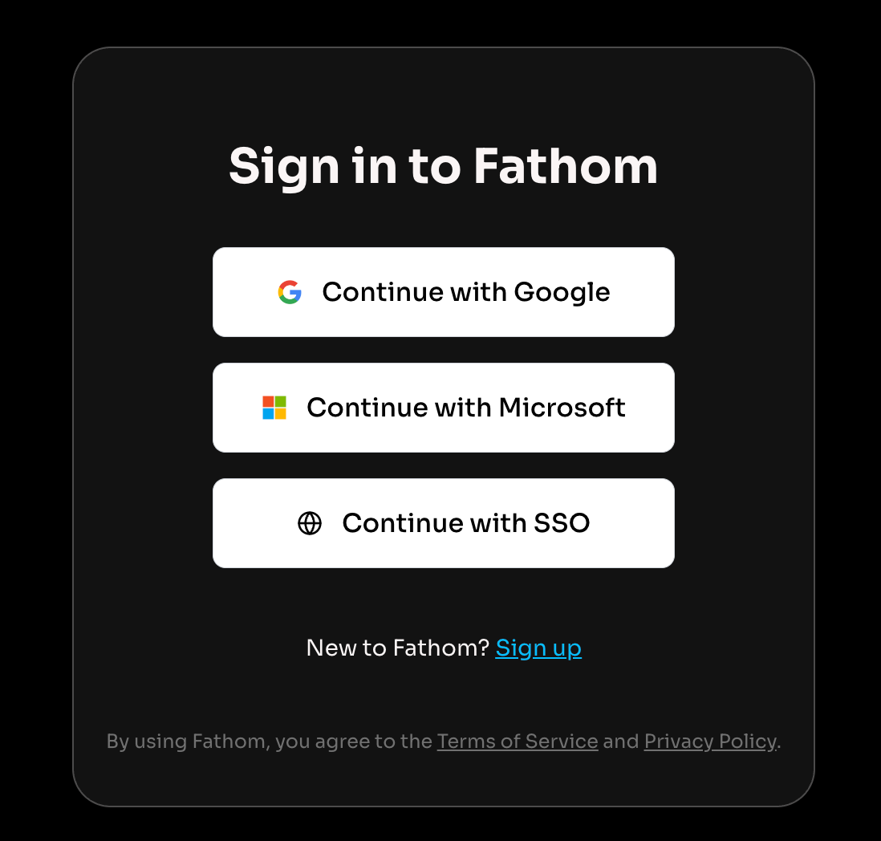Select the single sign-on login option
The height and width of the screenshot is (841, 881).
[443, 523]
